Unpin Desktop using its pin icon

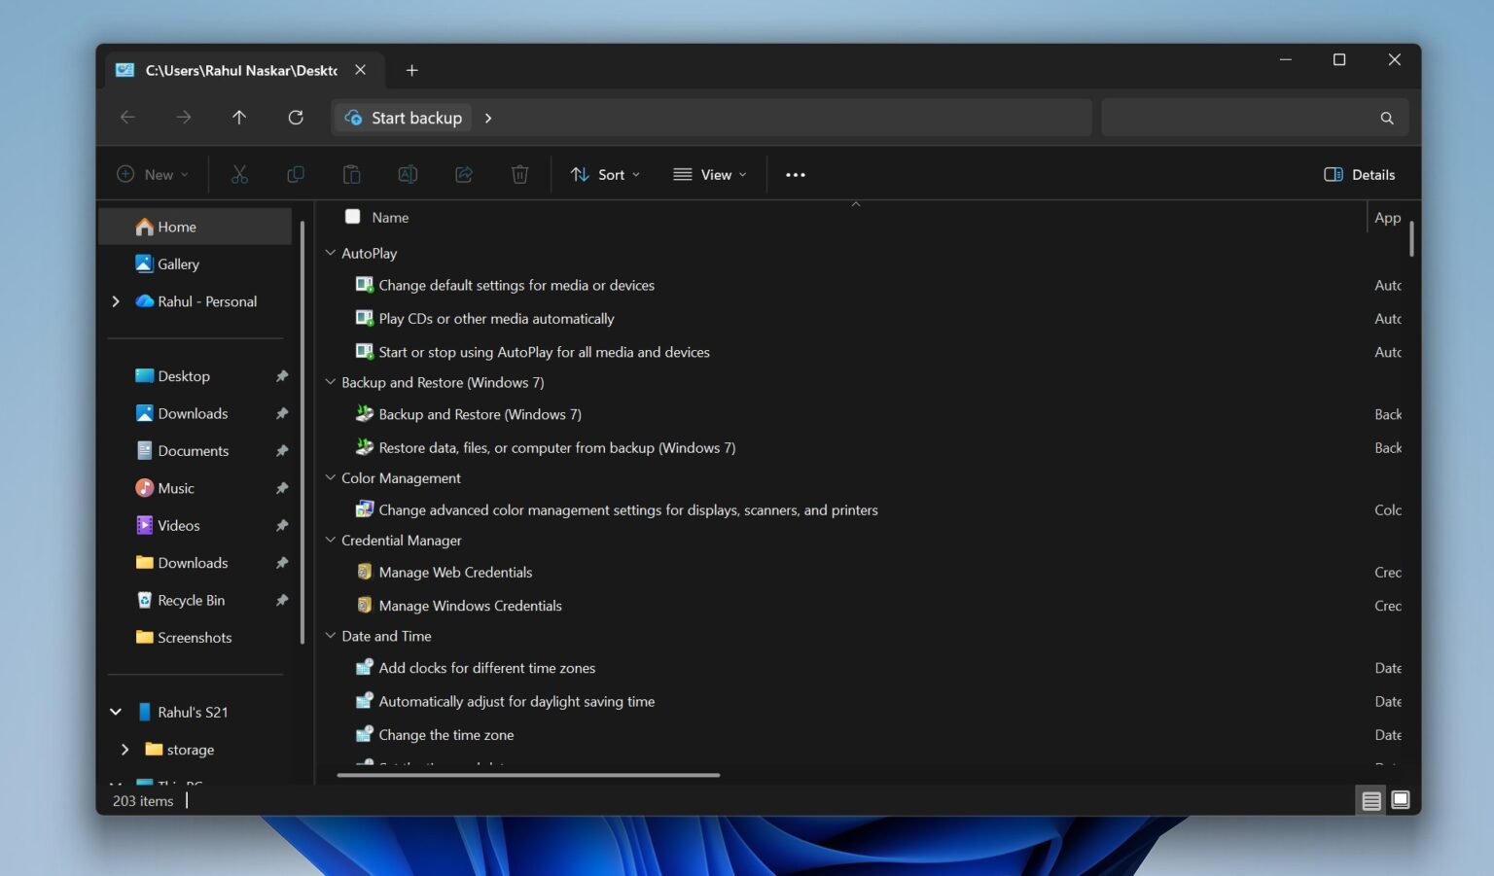click(282, 376)
